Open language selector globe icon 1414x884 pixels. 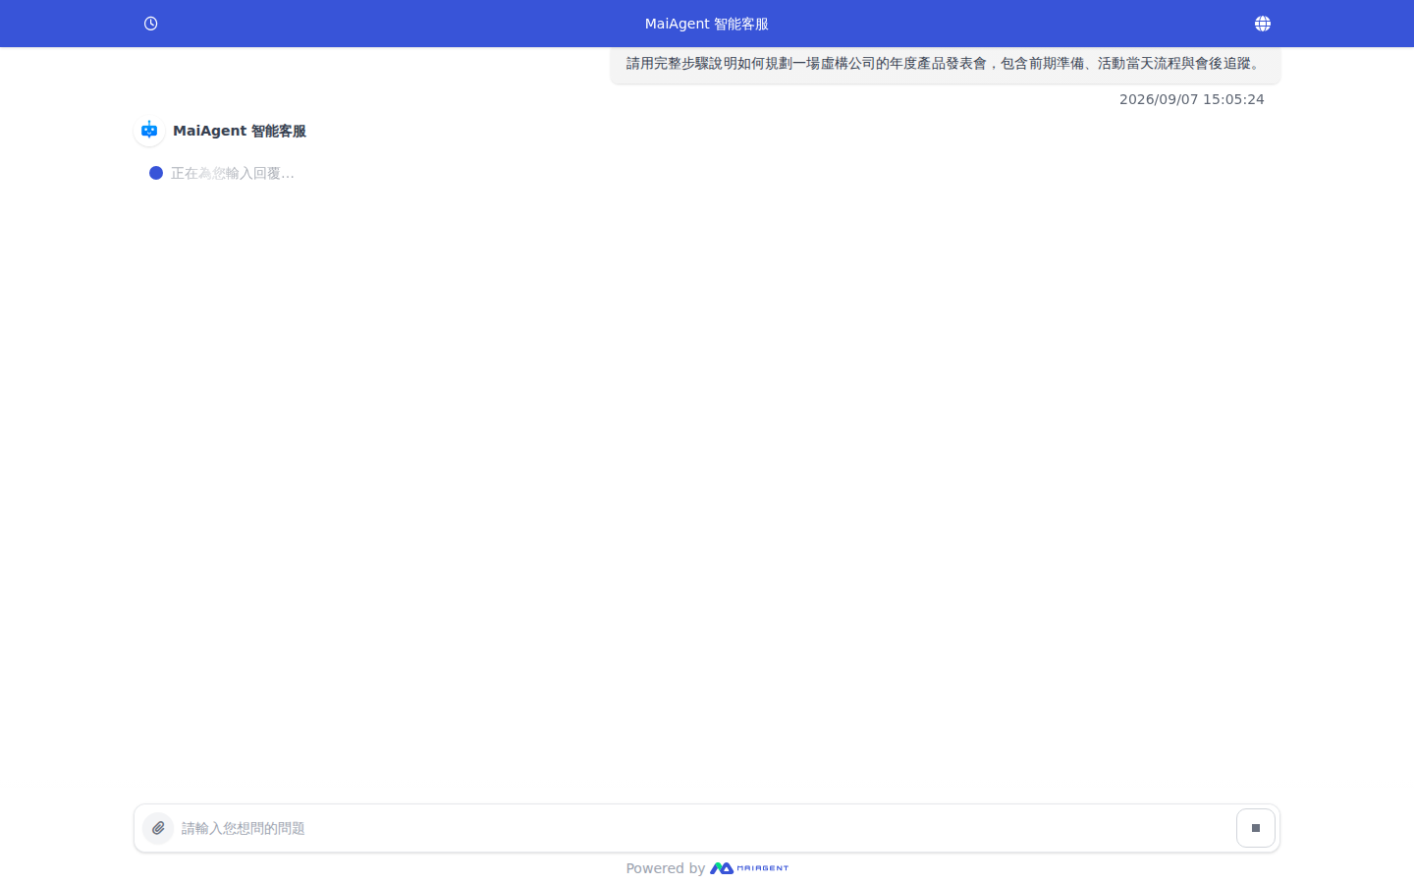click(1263, 24)
